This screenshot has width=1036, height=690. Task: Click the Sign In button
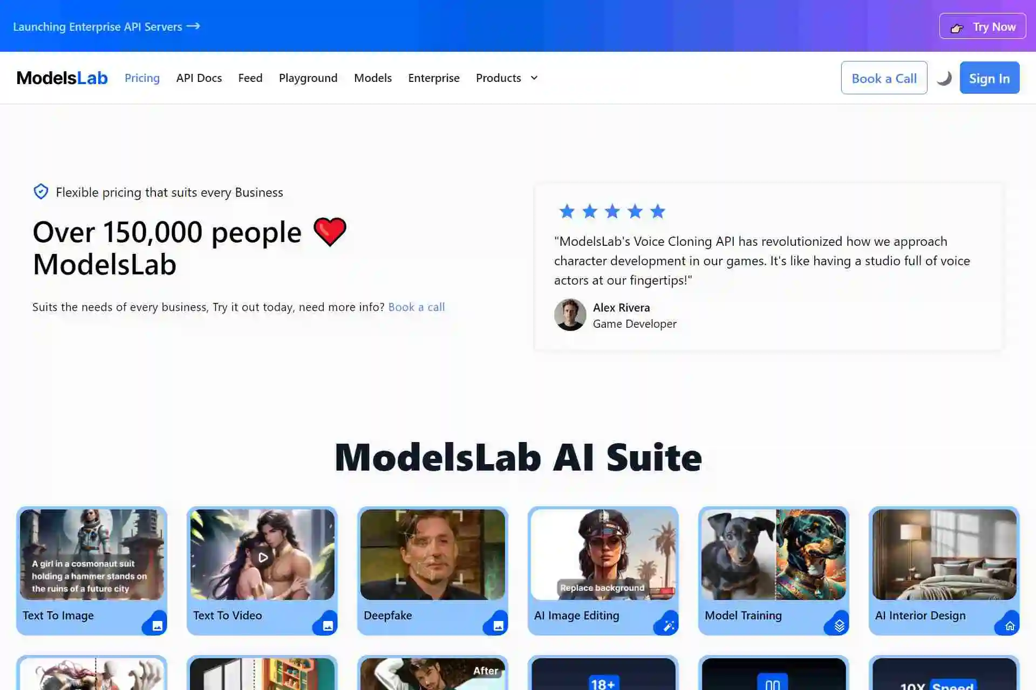pos(989,78)
